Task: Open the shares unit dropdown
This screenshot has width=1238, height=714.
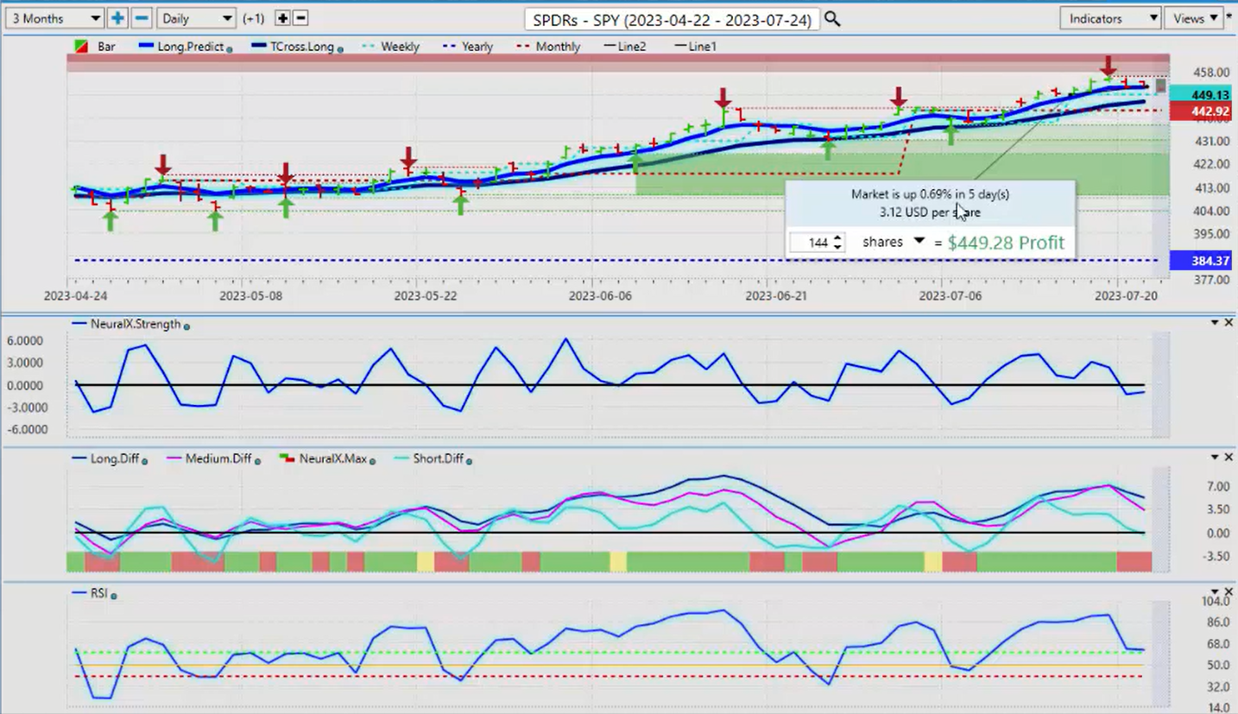Action: 919,242
